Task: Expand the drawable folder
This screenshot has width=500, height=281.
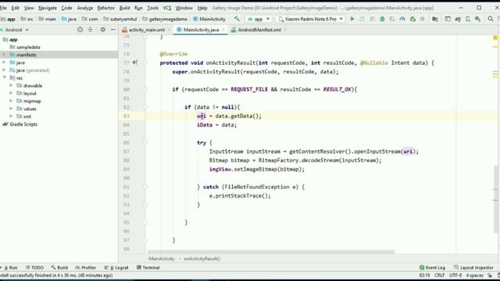Action: point(11,85)
